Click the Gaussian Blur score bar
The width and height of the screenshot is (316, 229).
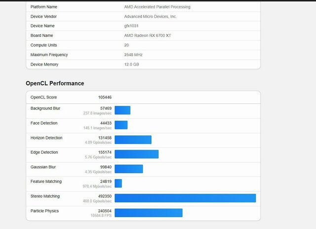[x=128, y=169]
